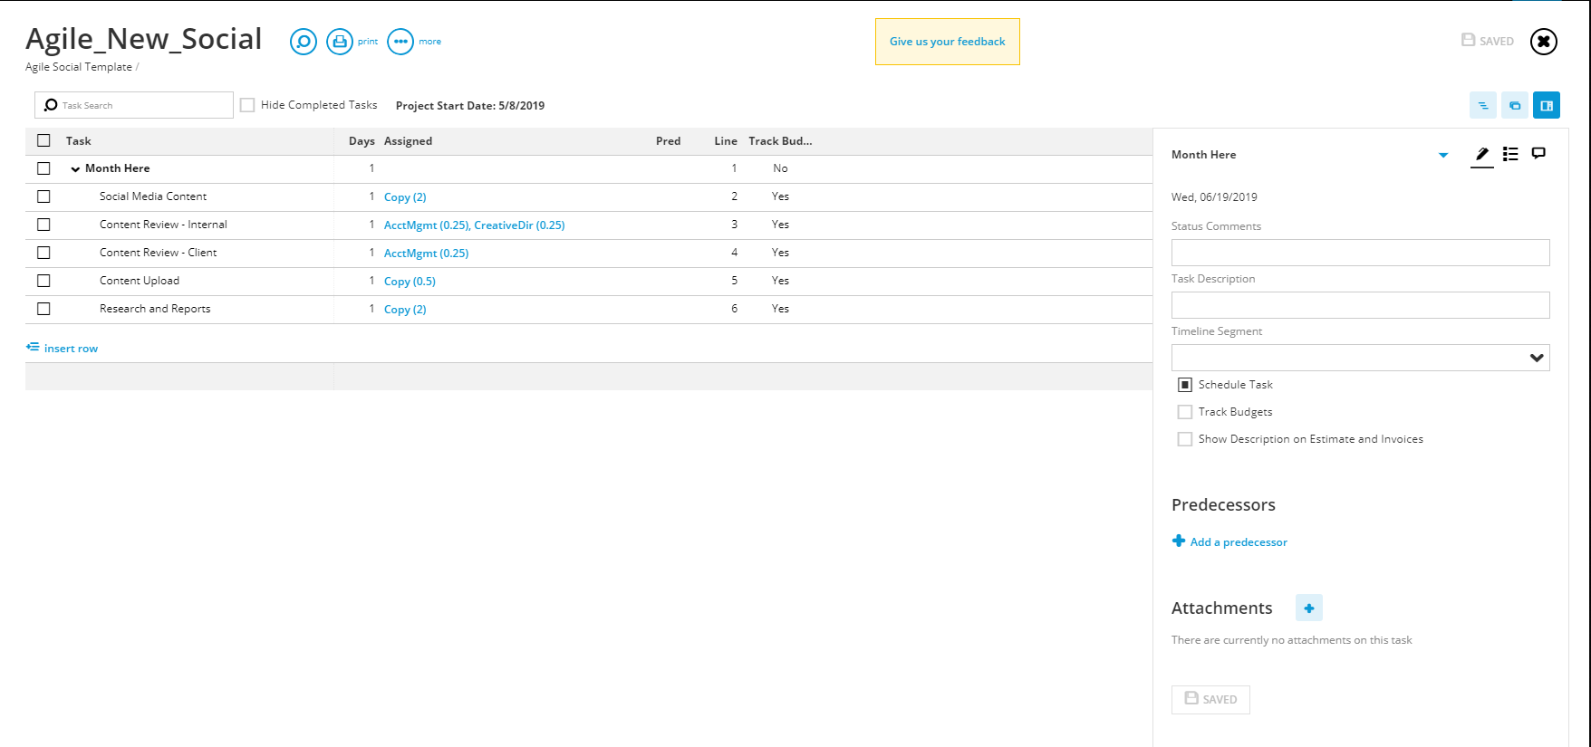Click the Agile_New_Social project title
Viewport: 1591px width, 747px height.
tap(143, 39)
